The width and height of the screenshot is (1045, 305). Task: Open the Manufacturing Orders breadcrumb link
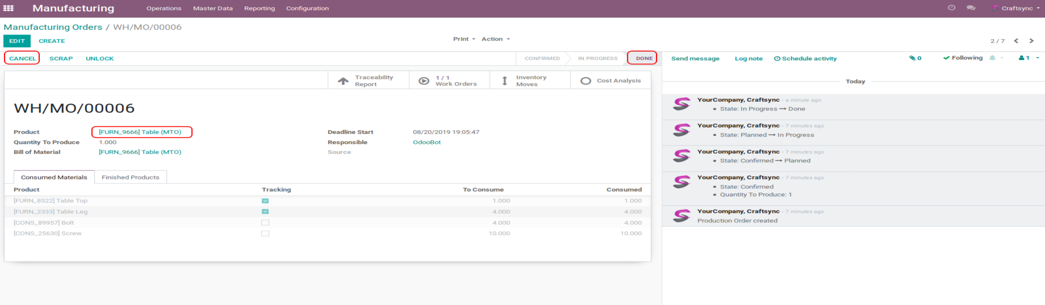click(53, 27)
